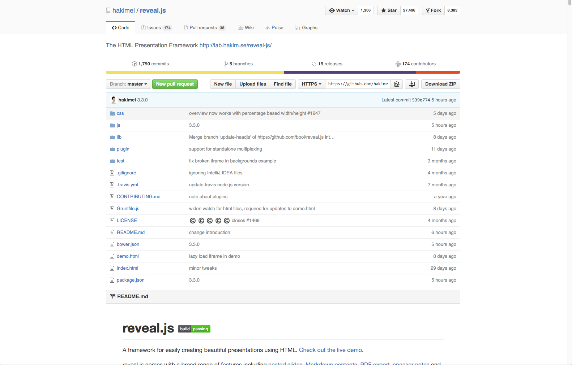Click the clone URL input field
Viewport: 572px width, 365px height.
[358, 84]
